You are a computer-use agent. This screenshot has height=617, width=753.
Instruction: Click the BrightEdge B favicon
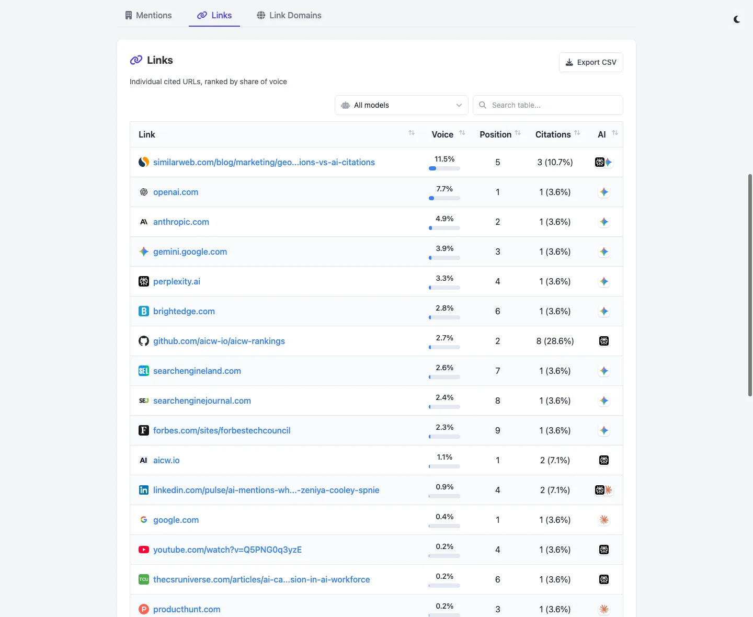coord(144,311)
